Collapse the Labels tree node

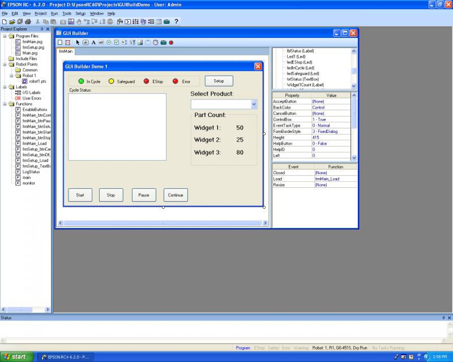click(5, 87)
